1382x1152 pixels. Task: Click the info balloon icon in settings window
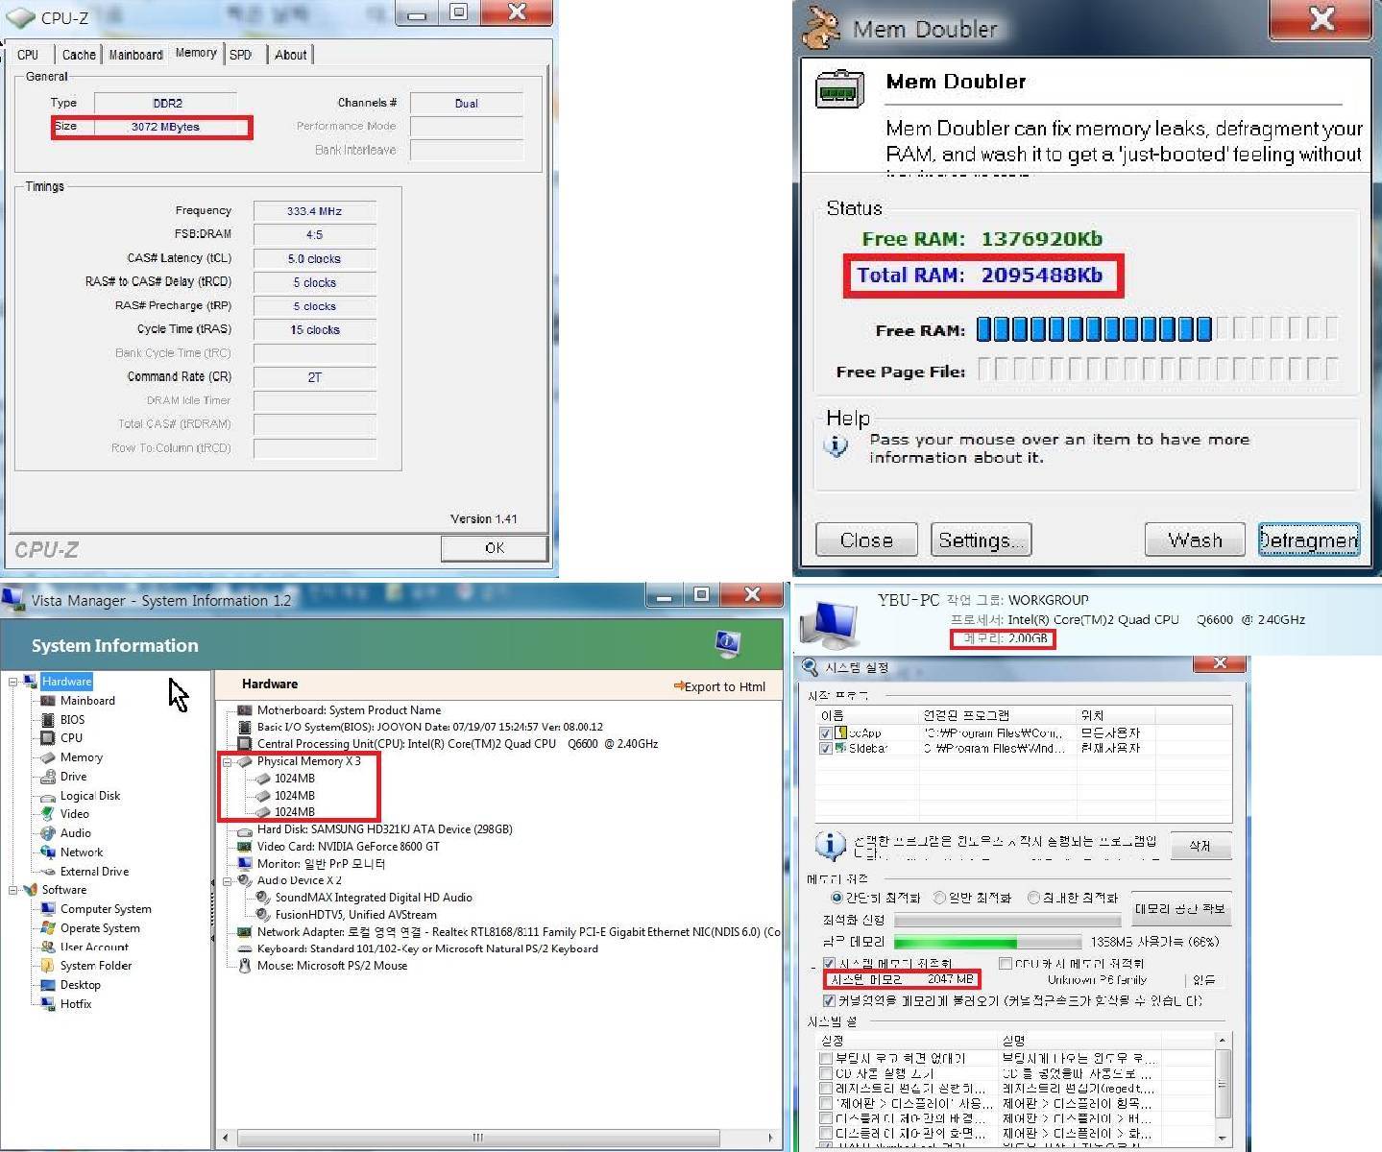click(x=830, y=845)
